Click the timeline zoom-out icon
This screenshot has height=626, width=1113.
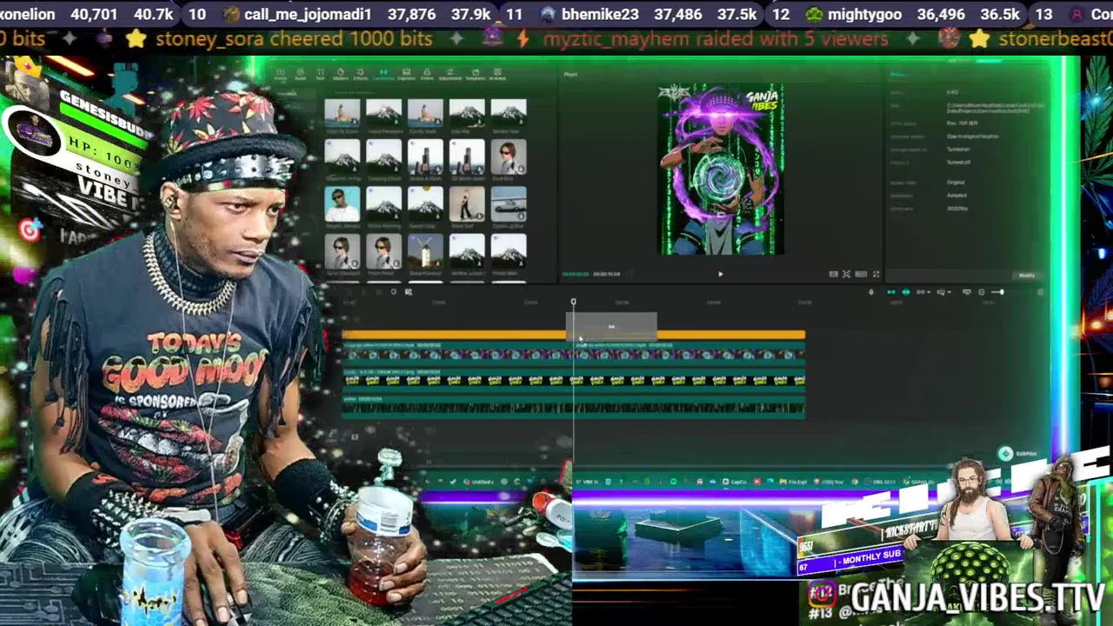[982, 292]
